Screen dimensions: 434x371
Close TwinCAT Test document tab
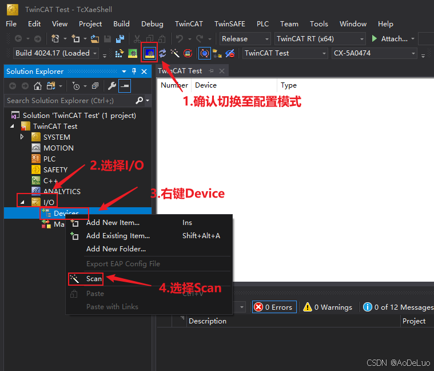point(222,71)
